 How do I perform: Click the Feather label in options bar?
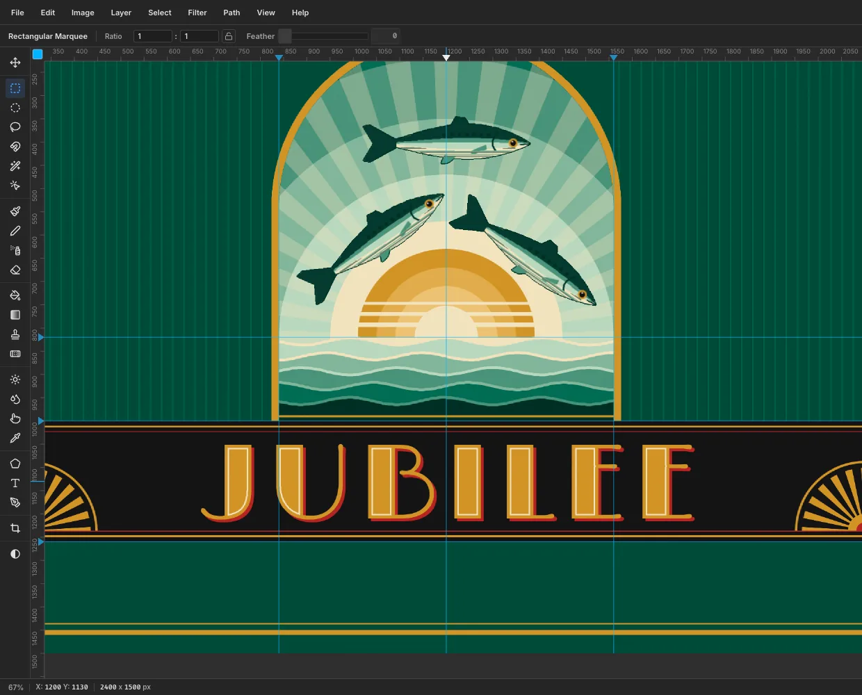261,36
